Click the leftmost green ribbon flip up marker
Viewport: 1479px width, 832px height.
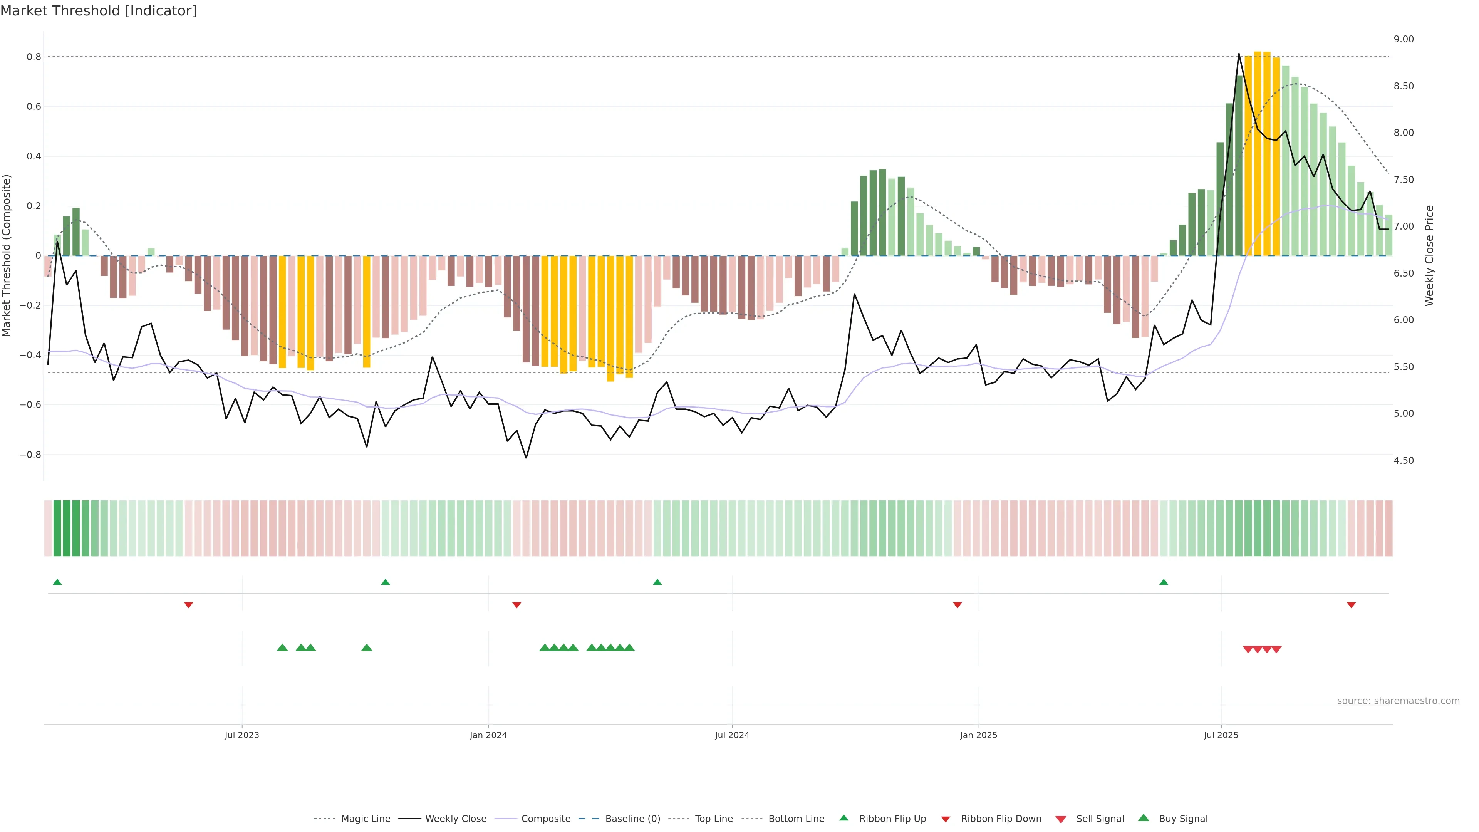(x=57, y=582)
